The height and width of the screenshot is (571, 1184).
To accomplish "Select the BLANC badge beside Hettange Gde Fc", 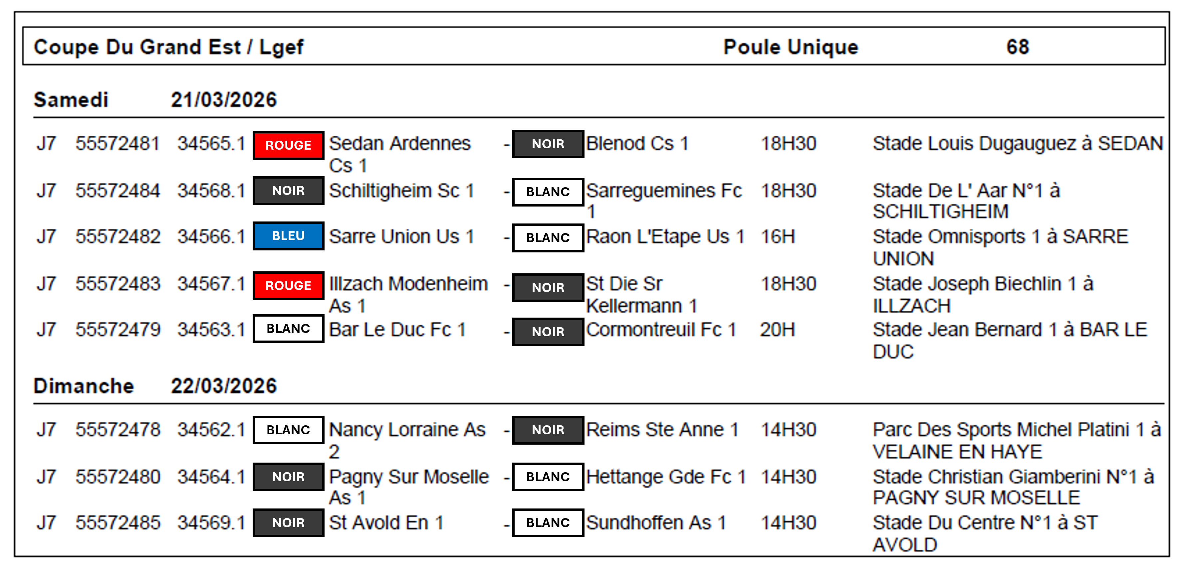I will pos(548,477).
